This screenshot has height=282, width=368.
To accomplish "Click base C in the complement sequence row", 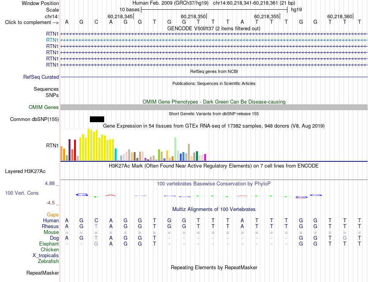I will click(x=96, y=22).
